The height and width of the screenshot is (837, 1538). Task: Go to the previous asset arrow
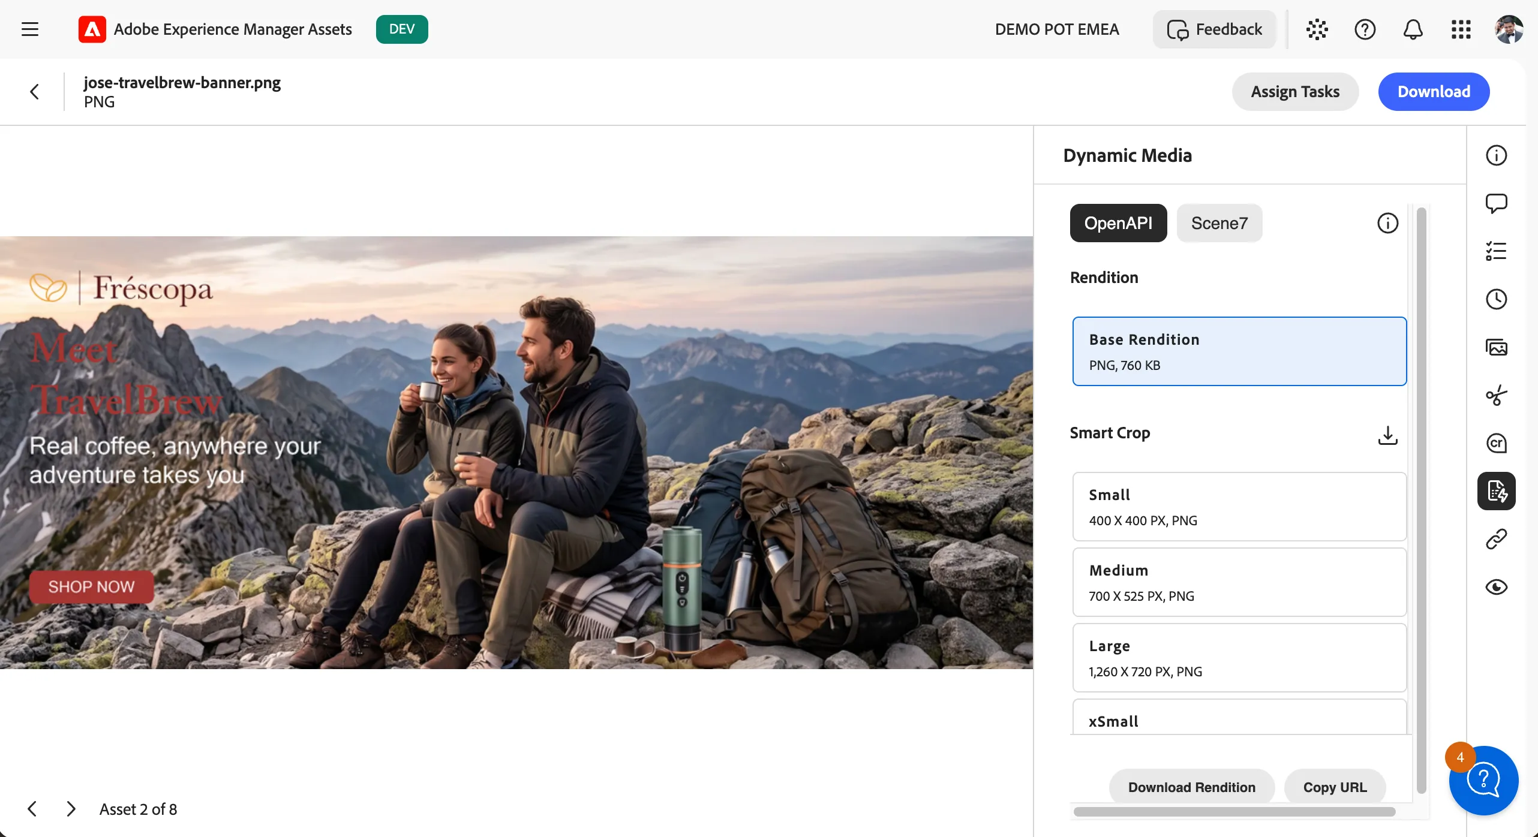(x=32, y=809)
